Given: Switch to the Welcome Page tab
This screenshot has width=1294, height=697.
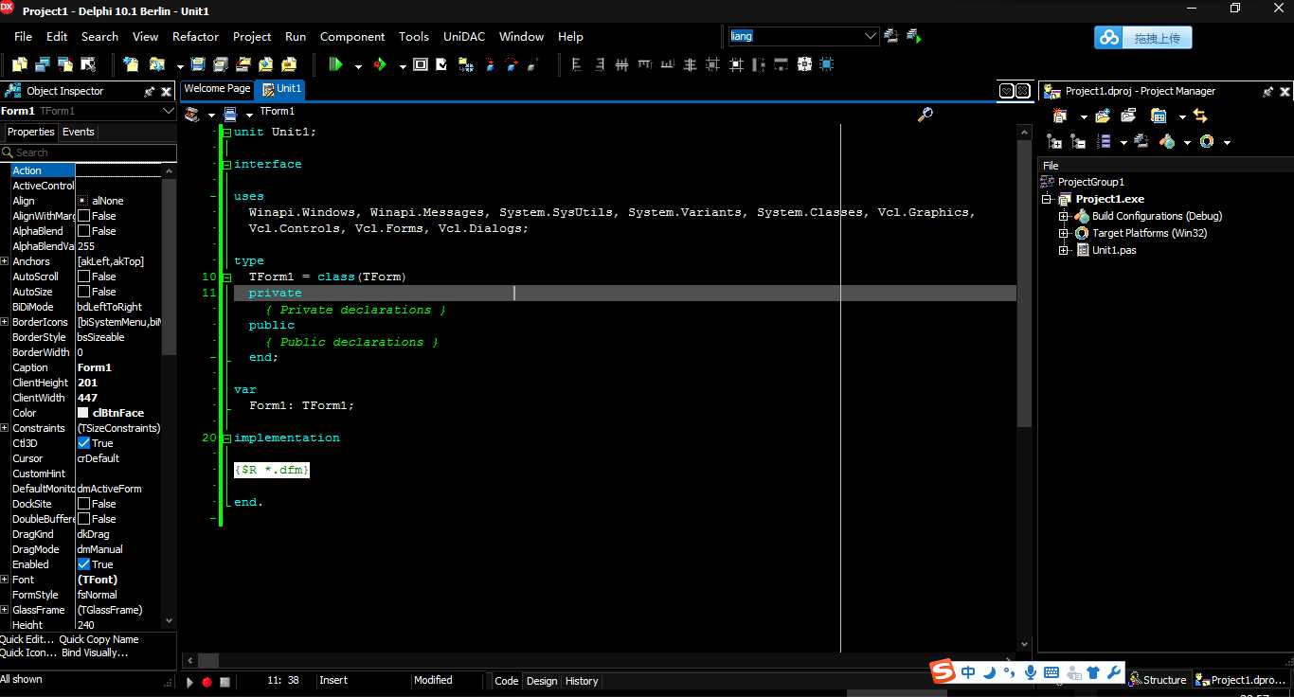Looking at the screenshot, I should coord(217,89).
